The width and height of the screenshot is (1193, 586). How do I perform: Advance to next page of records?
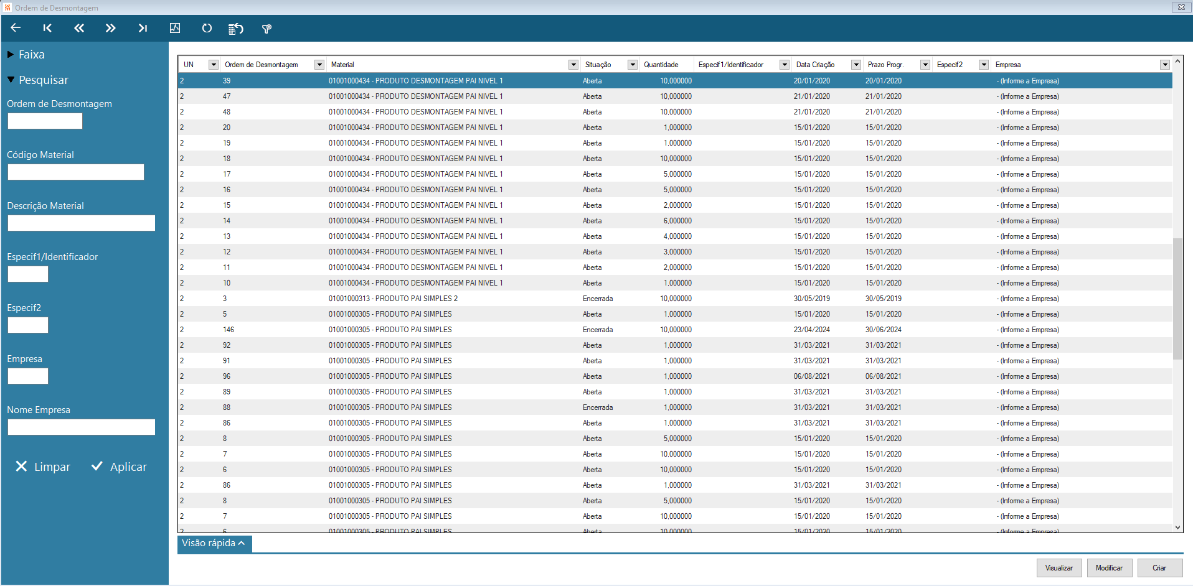coord(110,28)
